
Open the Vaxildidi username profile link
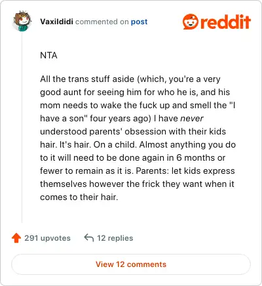click(x=56, y=22)
